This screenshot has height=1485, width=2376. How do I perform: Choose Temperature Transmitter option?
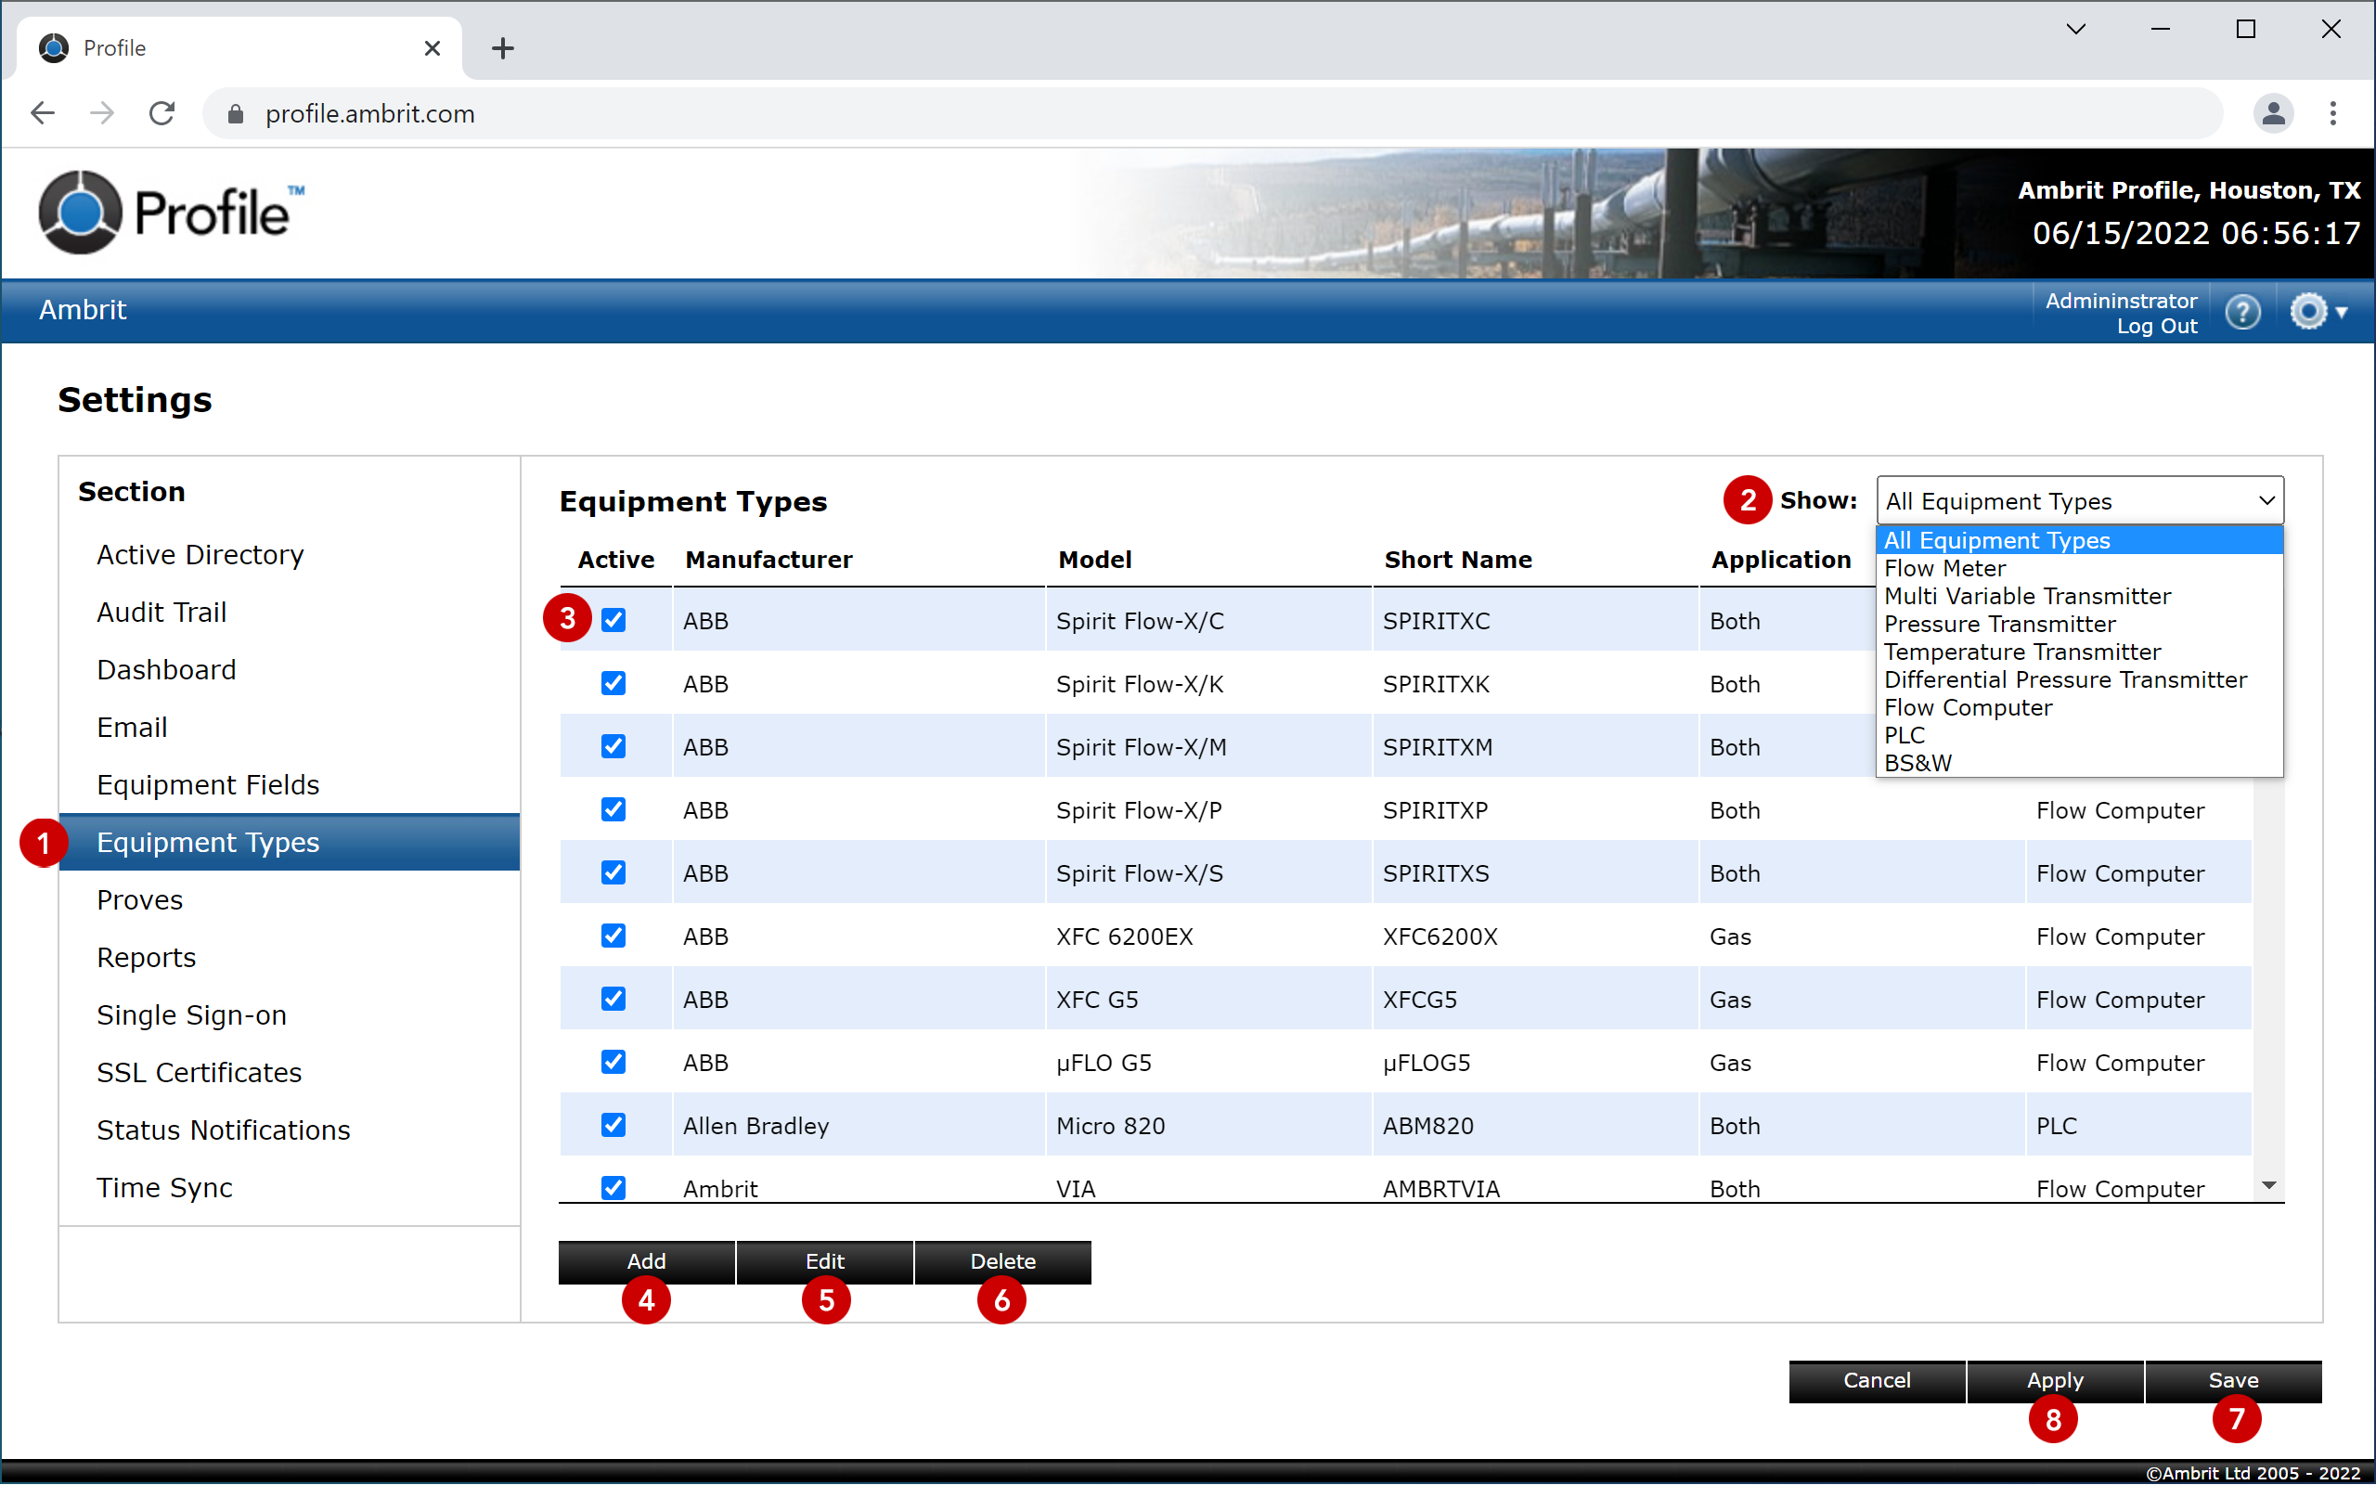tap(2080, 652)
